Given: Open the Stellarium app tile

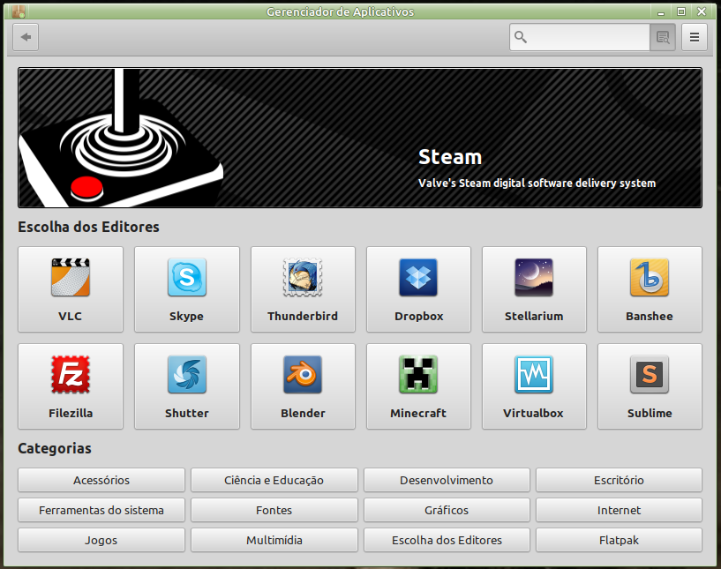Looking at the screenshot, I should pyautogui.click(x=534, y=289).
